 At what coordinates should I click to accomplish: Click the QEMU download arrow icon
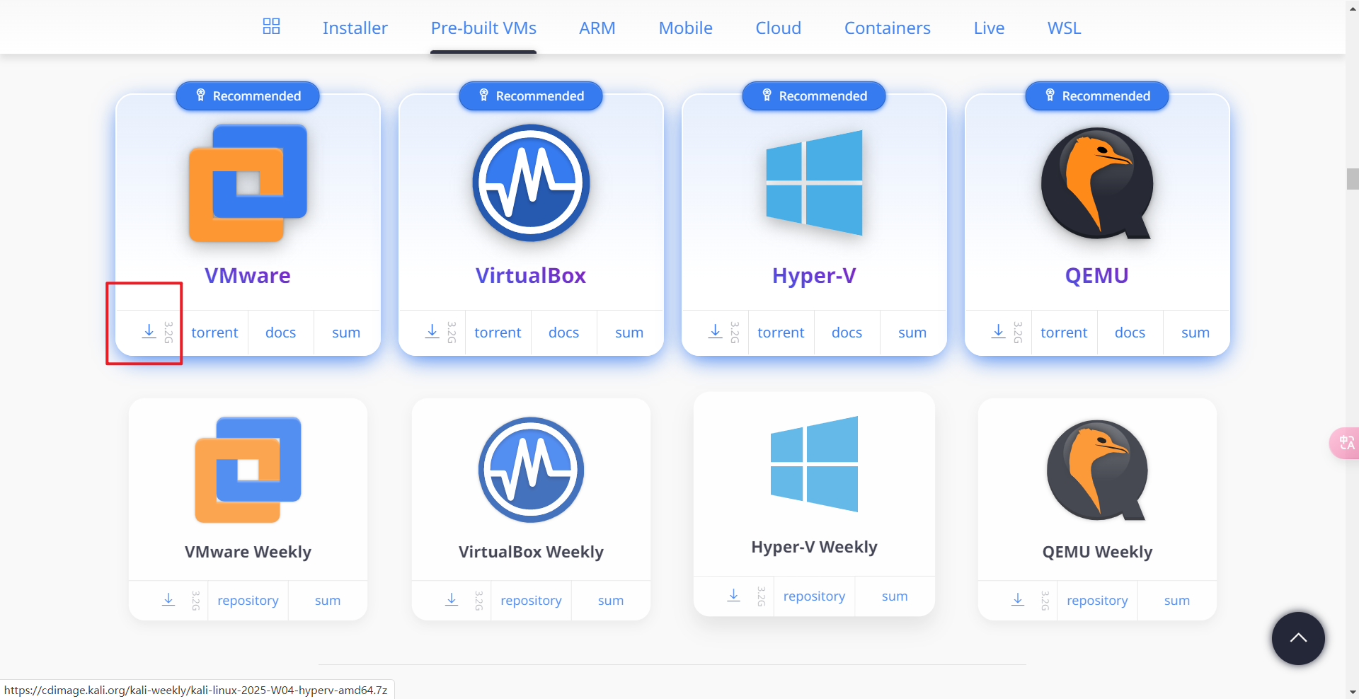pyautogui.click(x=998, y=331)
